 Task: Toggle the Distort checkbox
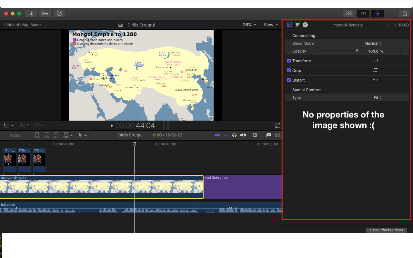[x=289, y=80]
